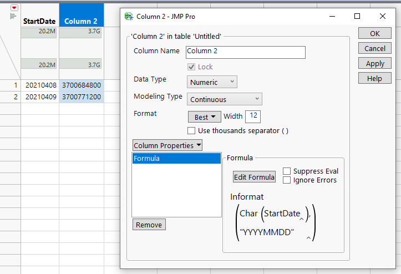Toggle the Lock checkbox
This screenshot has width=401, height=274.
click(x=191, y=67)
